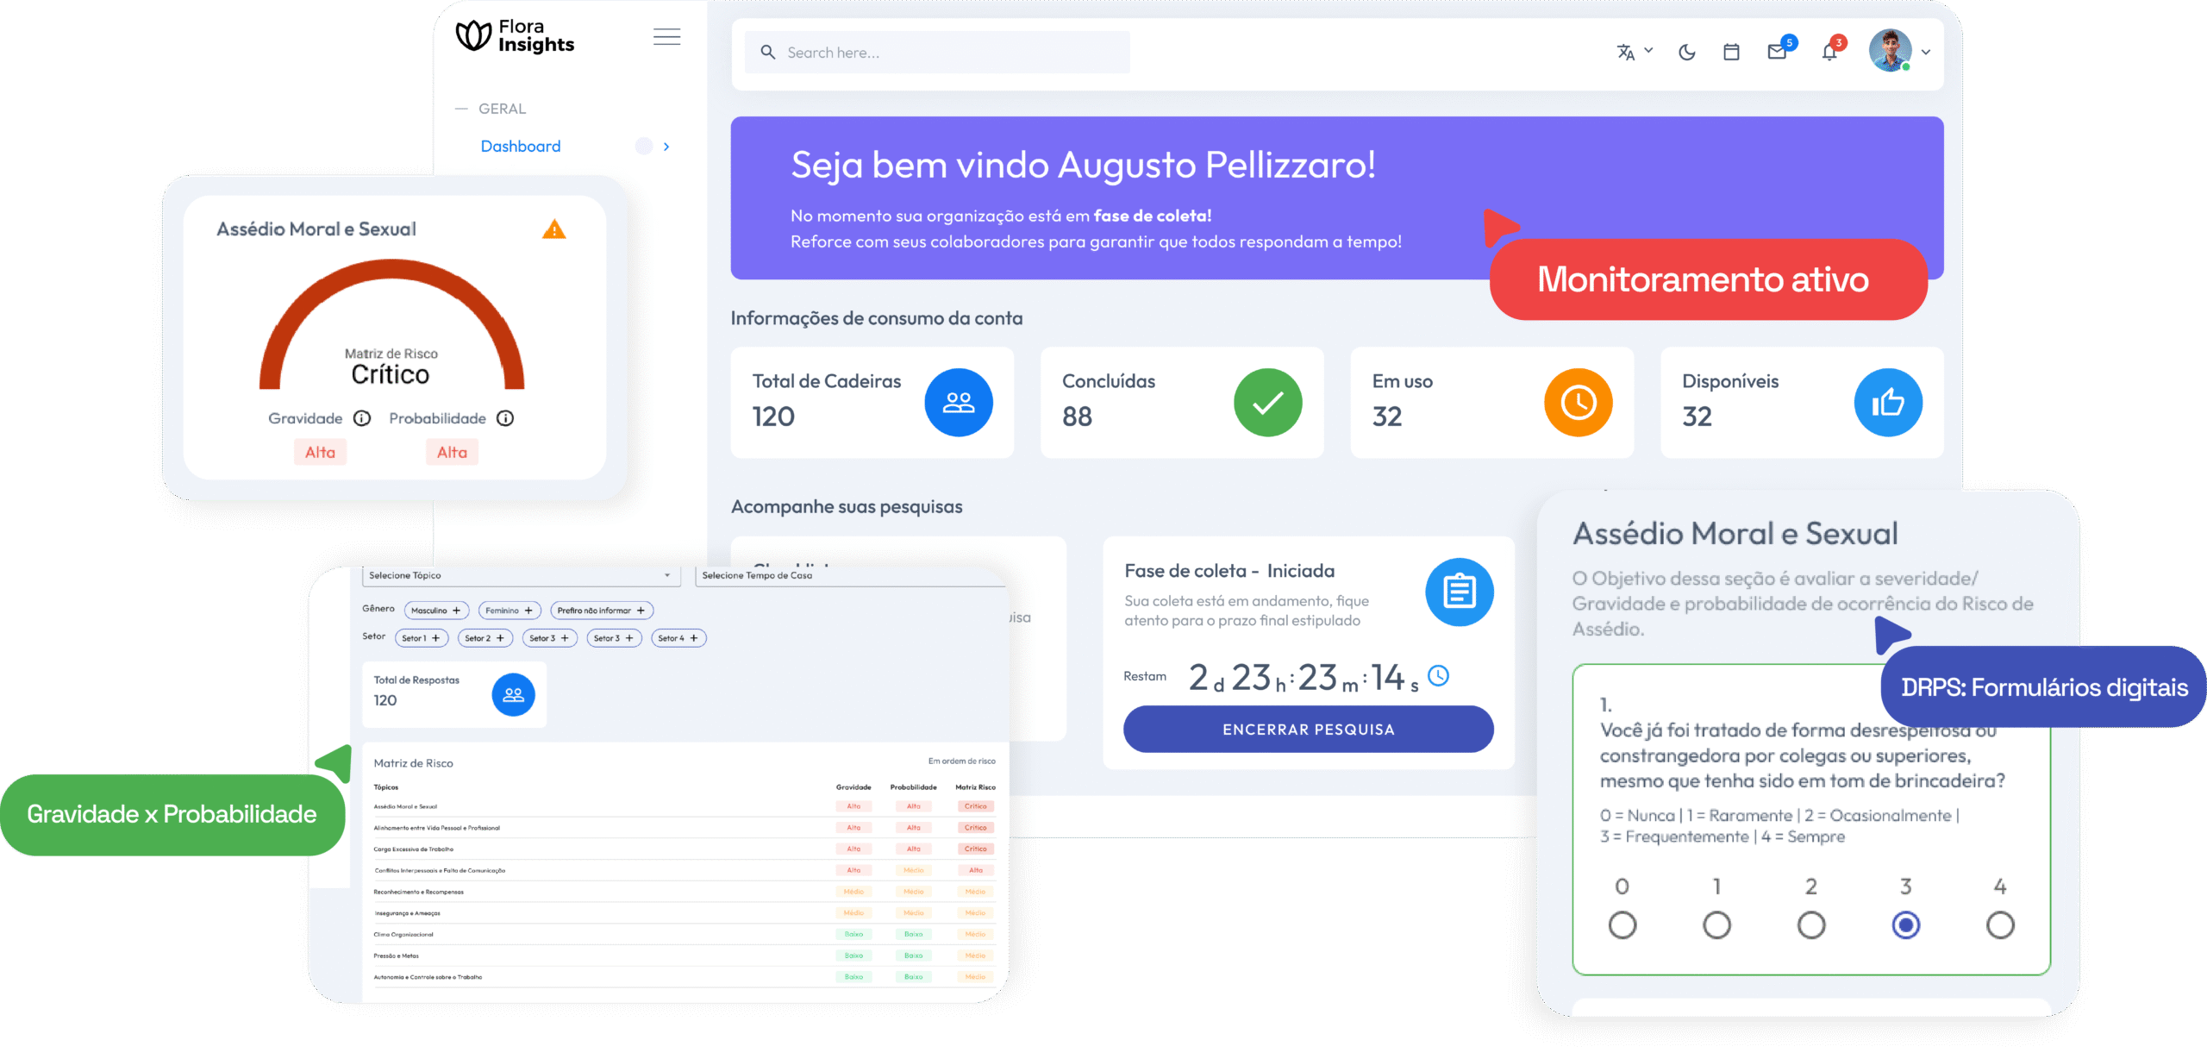Open the mail inbox icon

tap(1777, 53)
